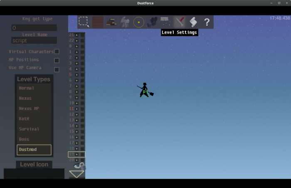
Task: Enable the Use MP Camera checkbox
Action: (x=57, y=69)
